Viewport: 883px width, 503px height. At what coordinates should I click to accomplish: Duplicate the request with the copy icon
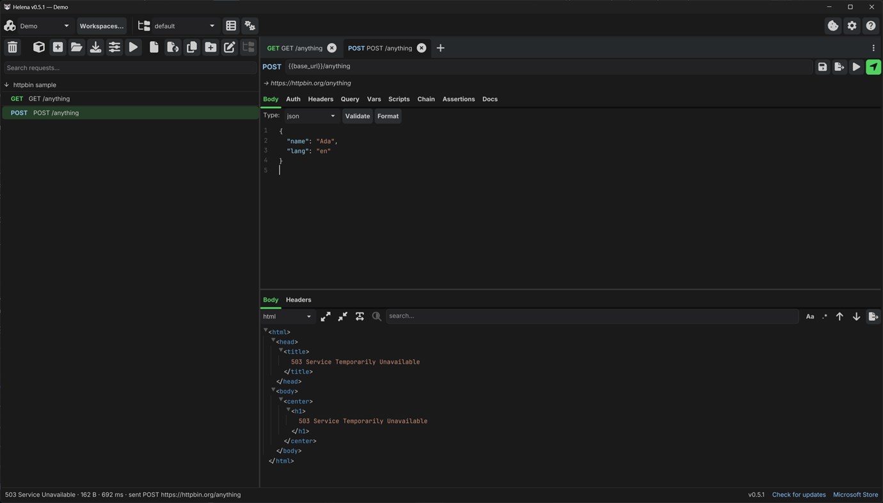coord(191,47)
